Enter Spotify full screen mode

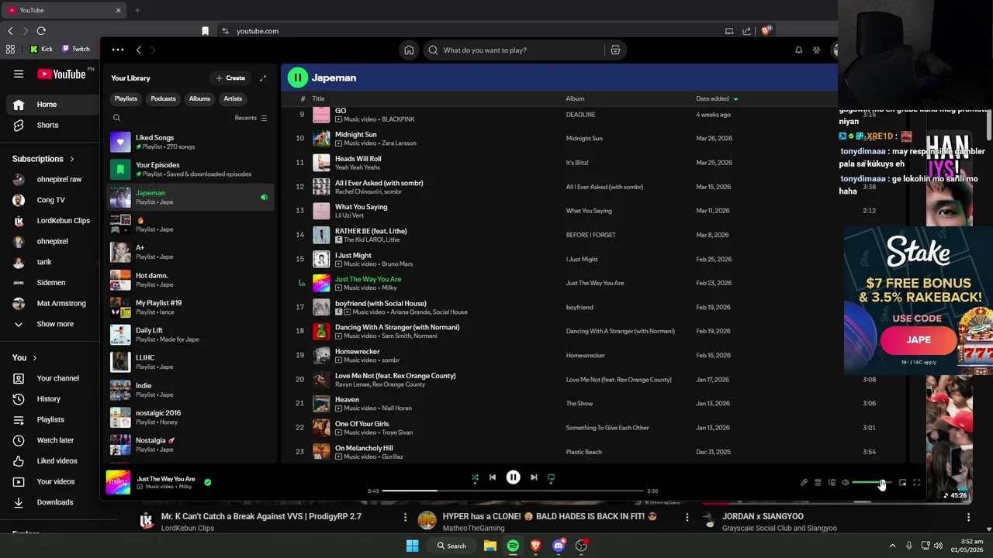(x=916, y=482)
